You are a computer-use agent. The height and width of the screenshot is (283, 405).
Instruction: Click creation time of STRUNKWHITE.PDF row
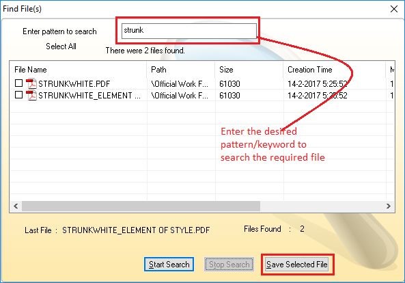318,83
